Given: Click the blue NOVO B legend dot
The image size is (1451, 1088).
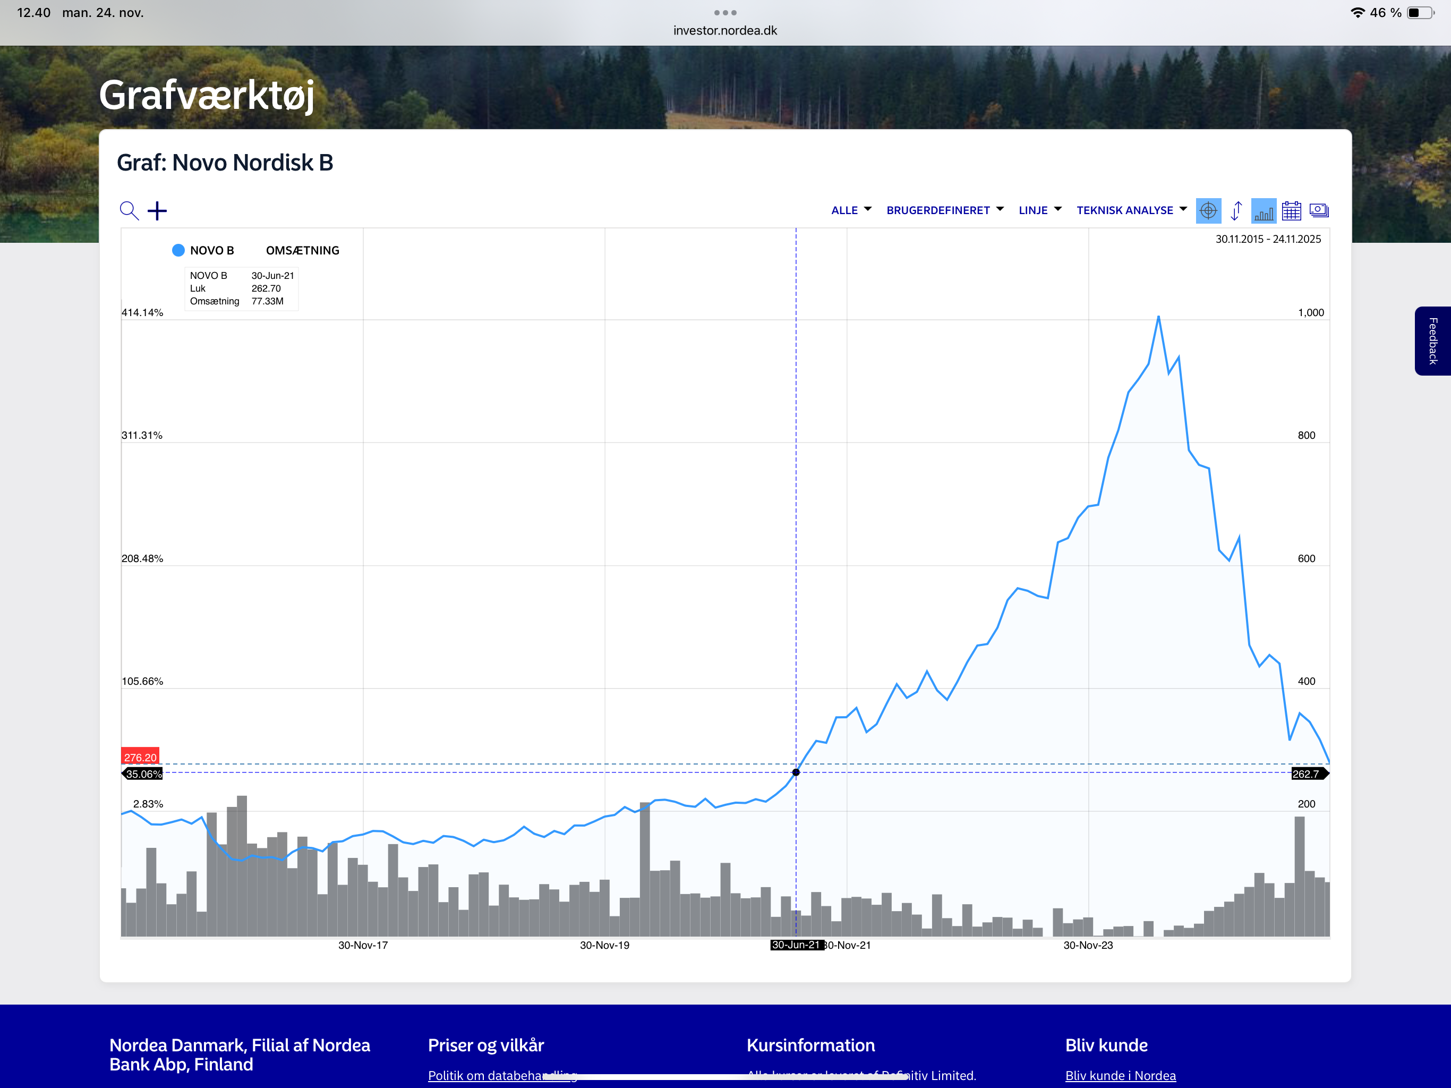Looking at the screenshot, I should [x=178, y=250].
